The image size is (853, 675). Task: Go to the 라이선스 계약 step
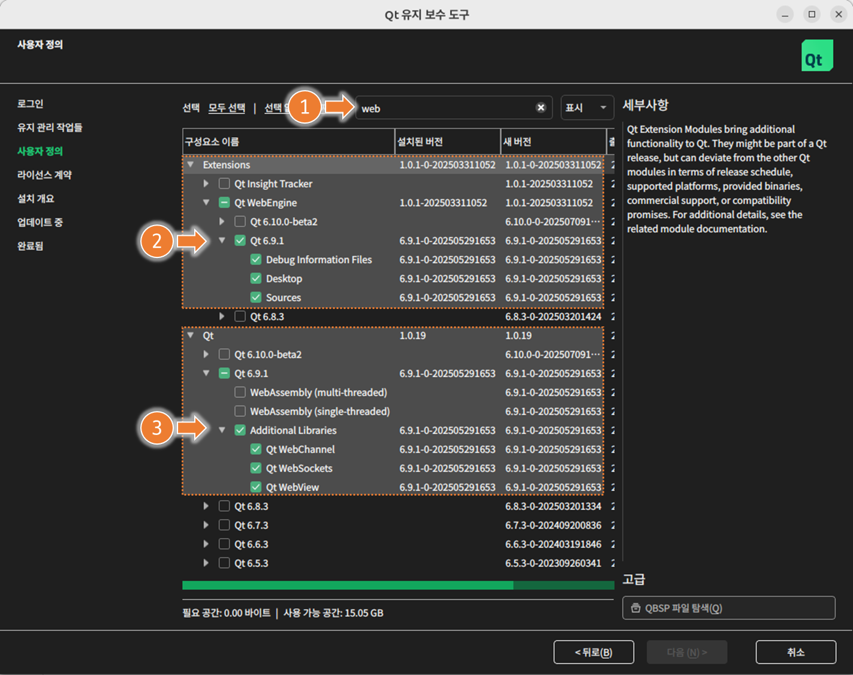tap(44, 175)
